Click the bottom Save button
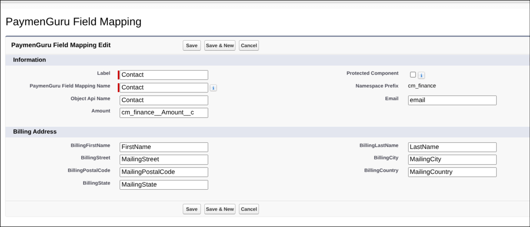The height and width of the screenshot is (227, 530). pos(192,209)
